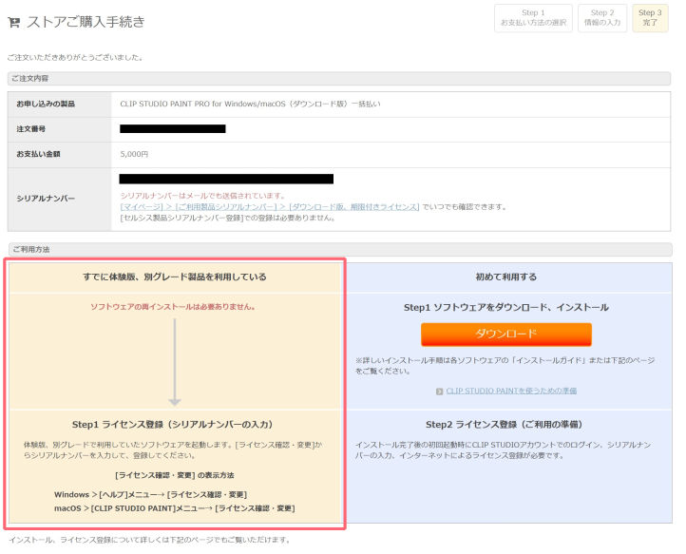Open the マイページ serial number link

click(270, 206)
